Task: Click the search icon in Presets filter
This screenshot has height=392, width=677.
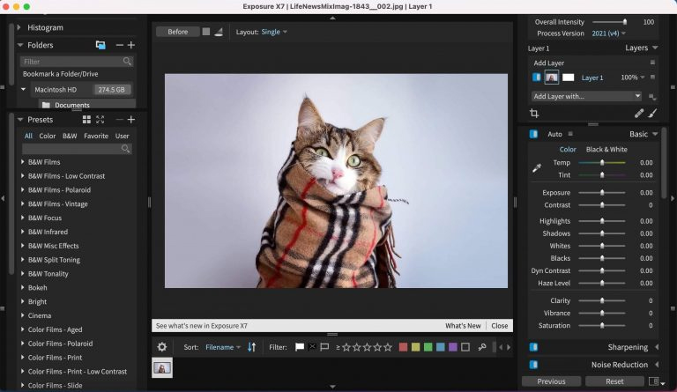Action: click(x=126, y=149)
